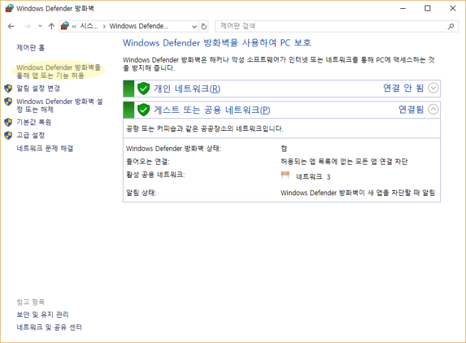This screenshot has height=343, width=466.
Task: Collapse 공용 네트워크 section chevron
Action: [x=433, y=110]
